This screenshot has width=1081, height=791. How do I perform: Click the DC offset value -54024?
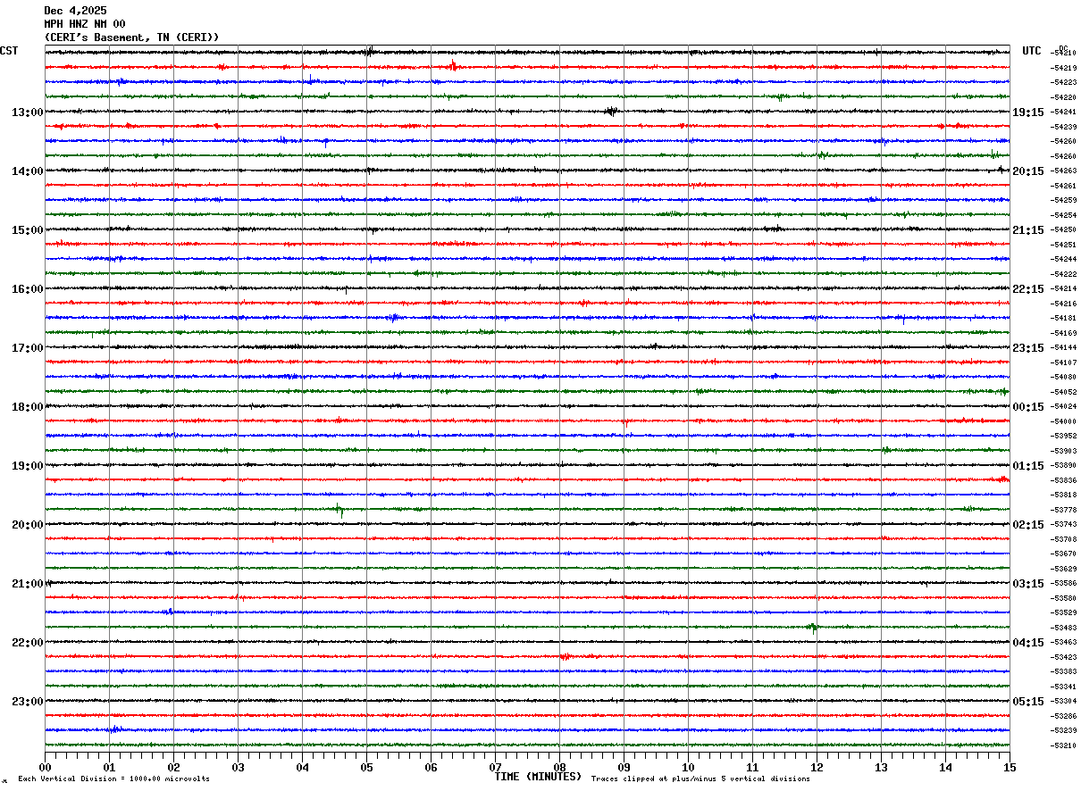coord(1064,407)
